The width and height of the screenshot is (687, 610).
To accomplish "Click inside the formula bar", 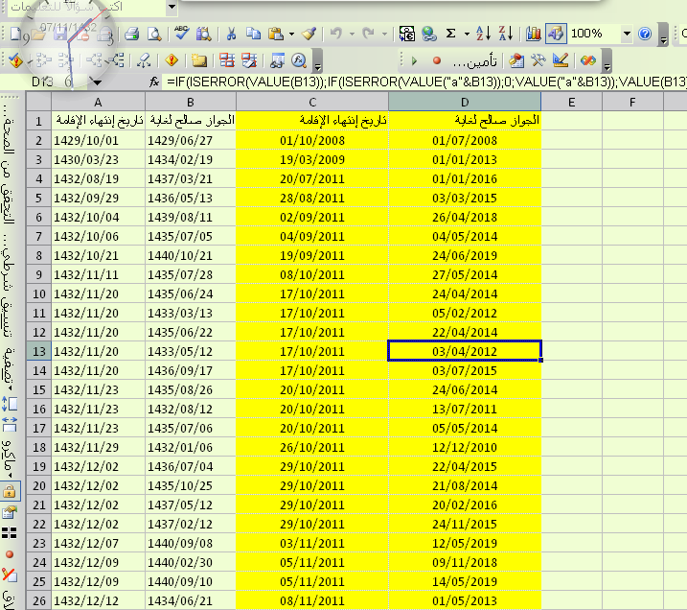I will pyautogui.click(x=422, y=82).
